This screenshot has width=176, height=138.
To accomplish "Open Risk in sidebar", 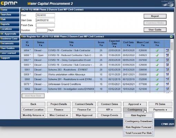I will (10, 19).
